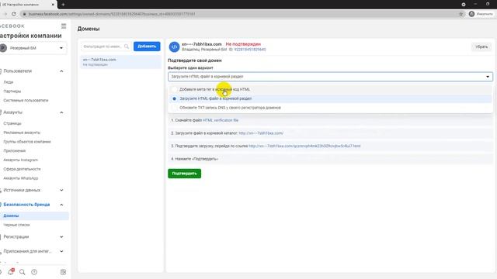Open Партнеры in sidebar
This screenshot has height=279, width=497.
click(12, 91)
